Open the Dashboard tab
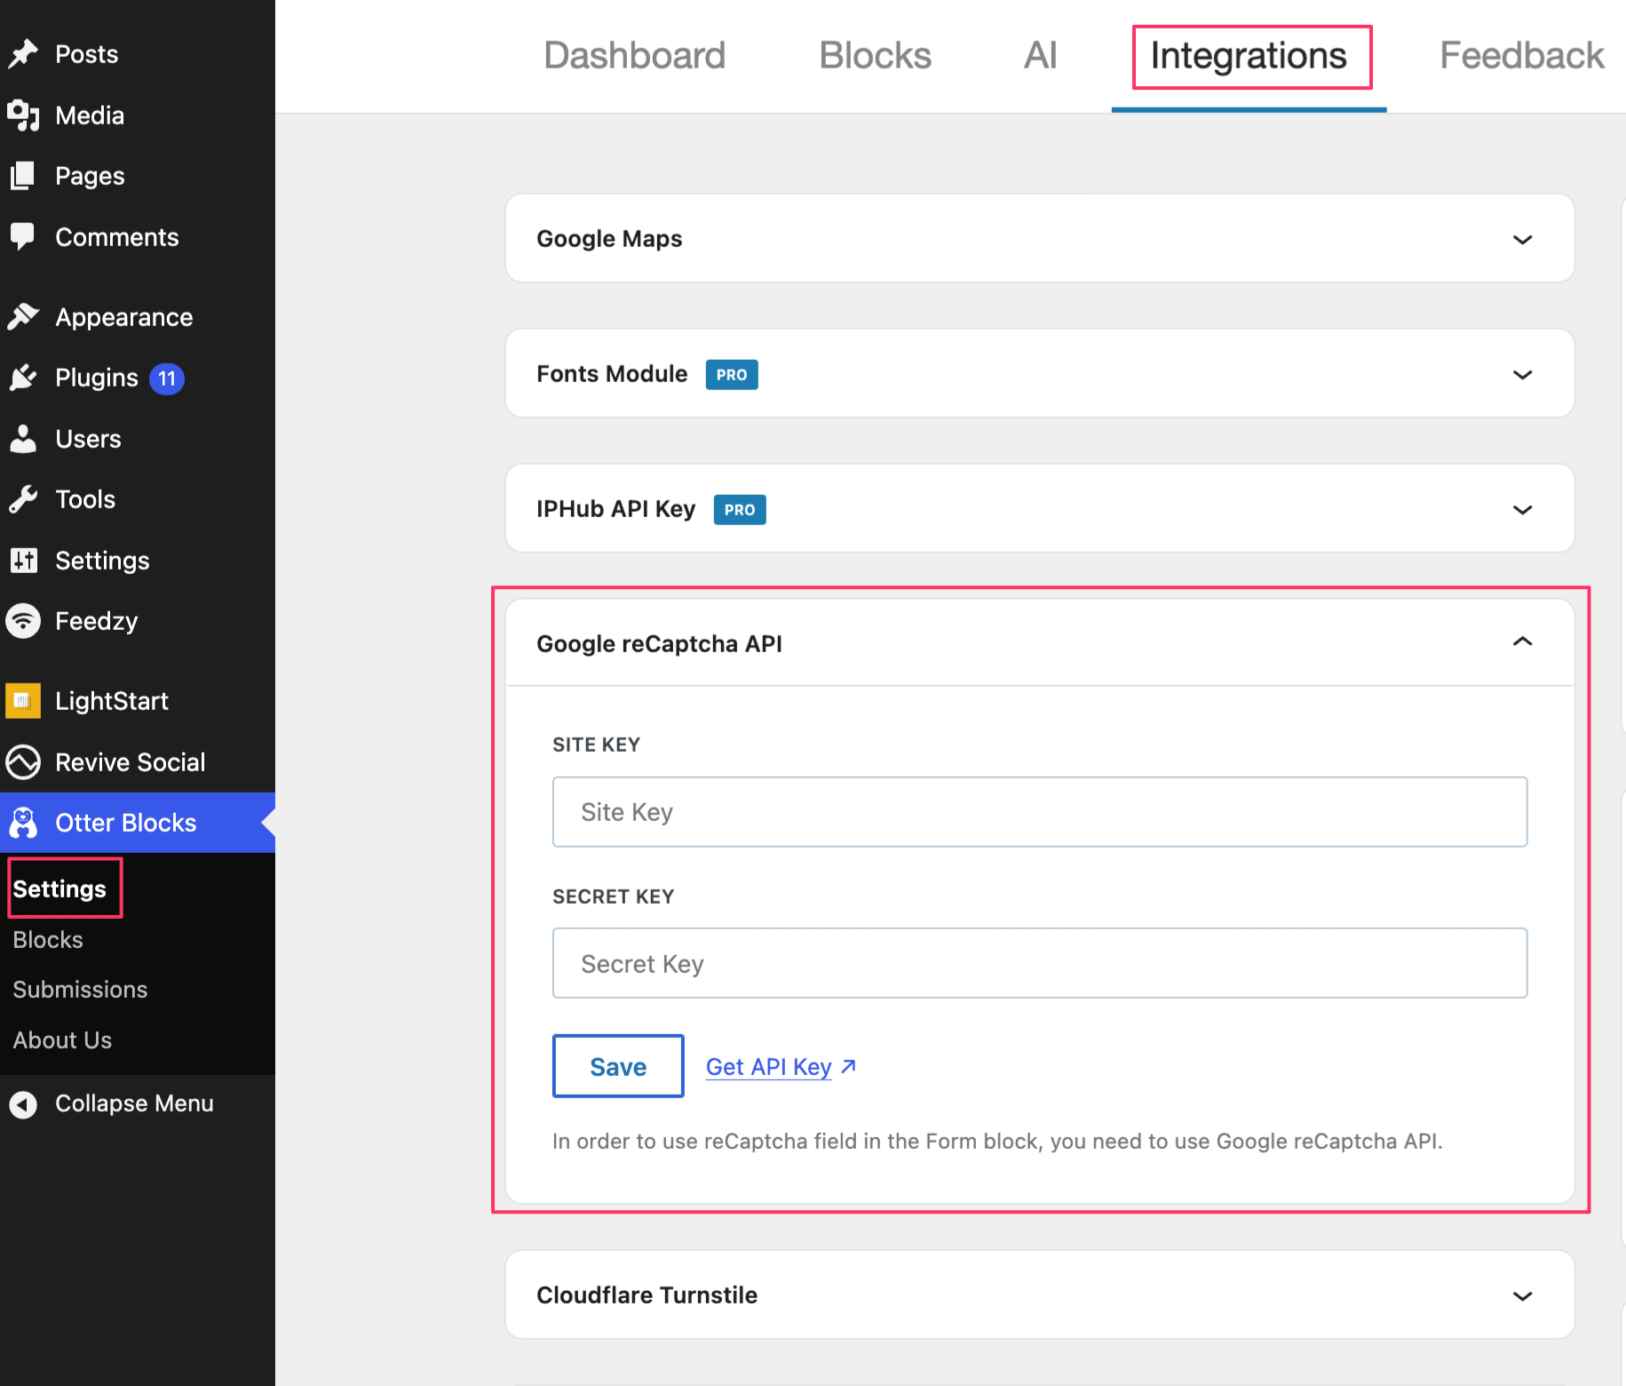 pos(634,55)
